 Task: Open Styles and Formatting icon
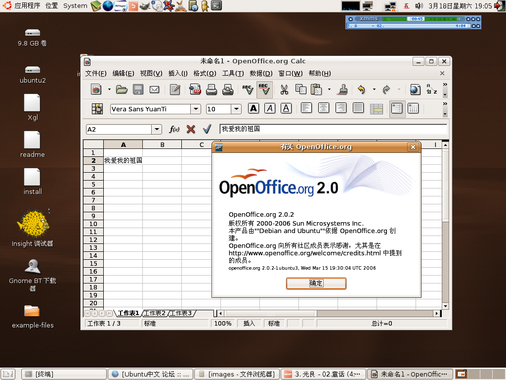tap(97, 109)
